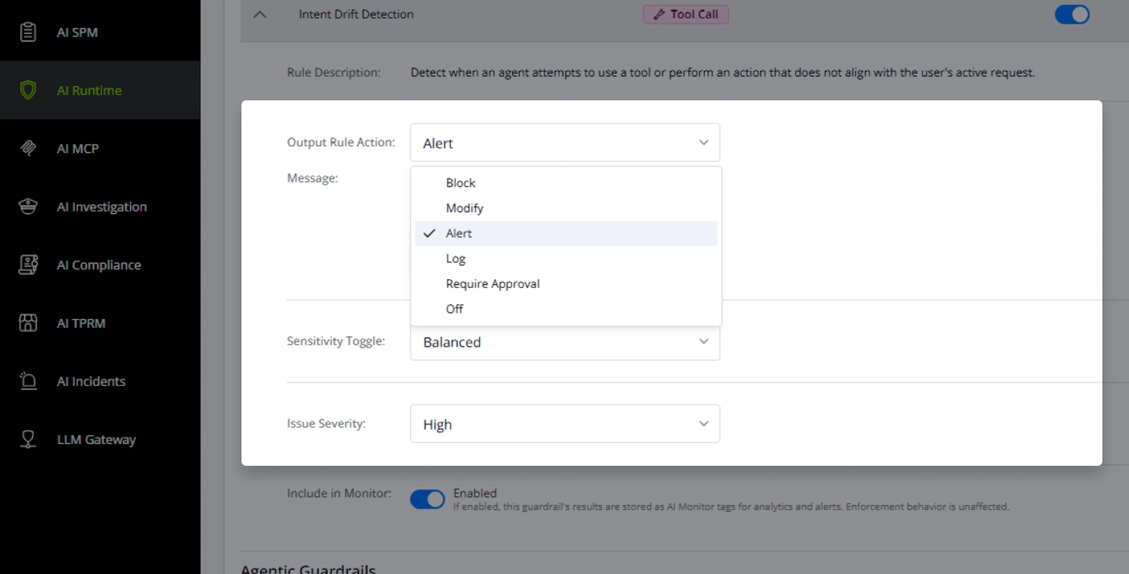Click the checkmark beside Alert option
The width and height of the screenshot is (1129, 574).
430,233
